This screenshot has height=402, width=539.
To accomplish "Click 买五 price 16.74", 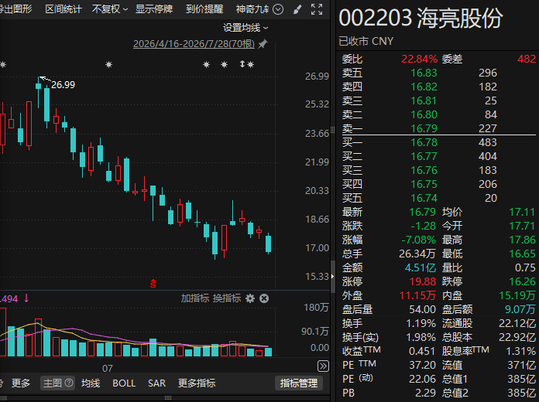I will tap(424, 198).
